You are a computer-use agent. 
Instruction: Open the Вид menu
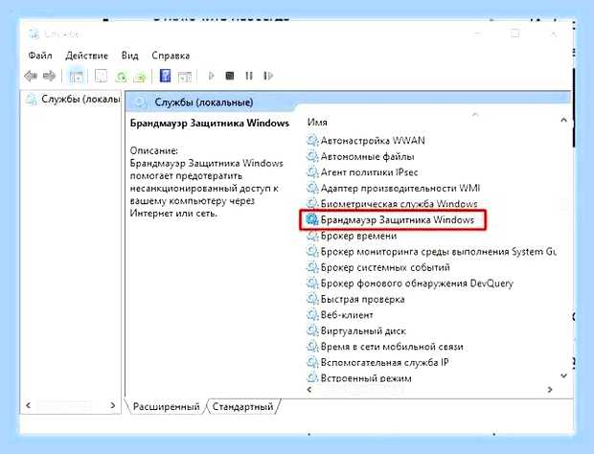pyautogui.click(x=129, y=56)
